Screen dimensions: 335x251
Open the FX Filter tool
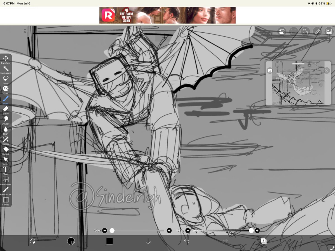pyautogui.click(x=6, y=90)
